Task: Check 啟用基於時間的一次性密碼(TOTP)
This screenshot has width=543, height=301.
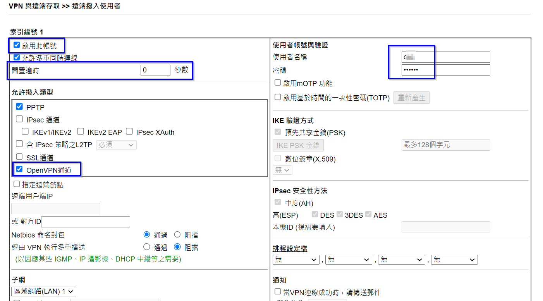Action: pos(277,97)
